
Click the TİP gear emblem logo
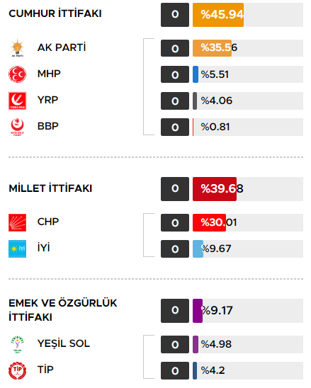coord(17,370)
